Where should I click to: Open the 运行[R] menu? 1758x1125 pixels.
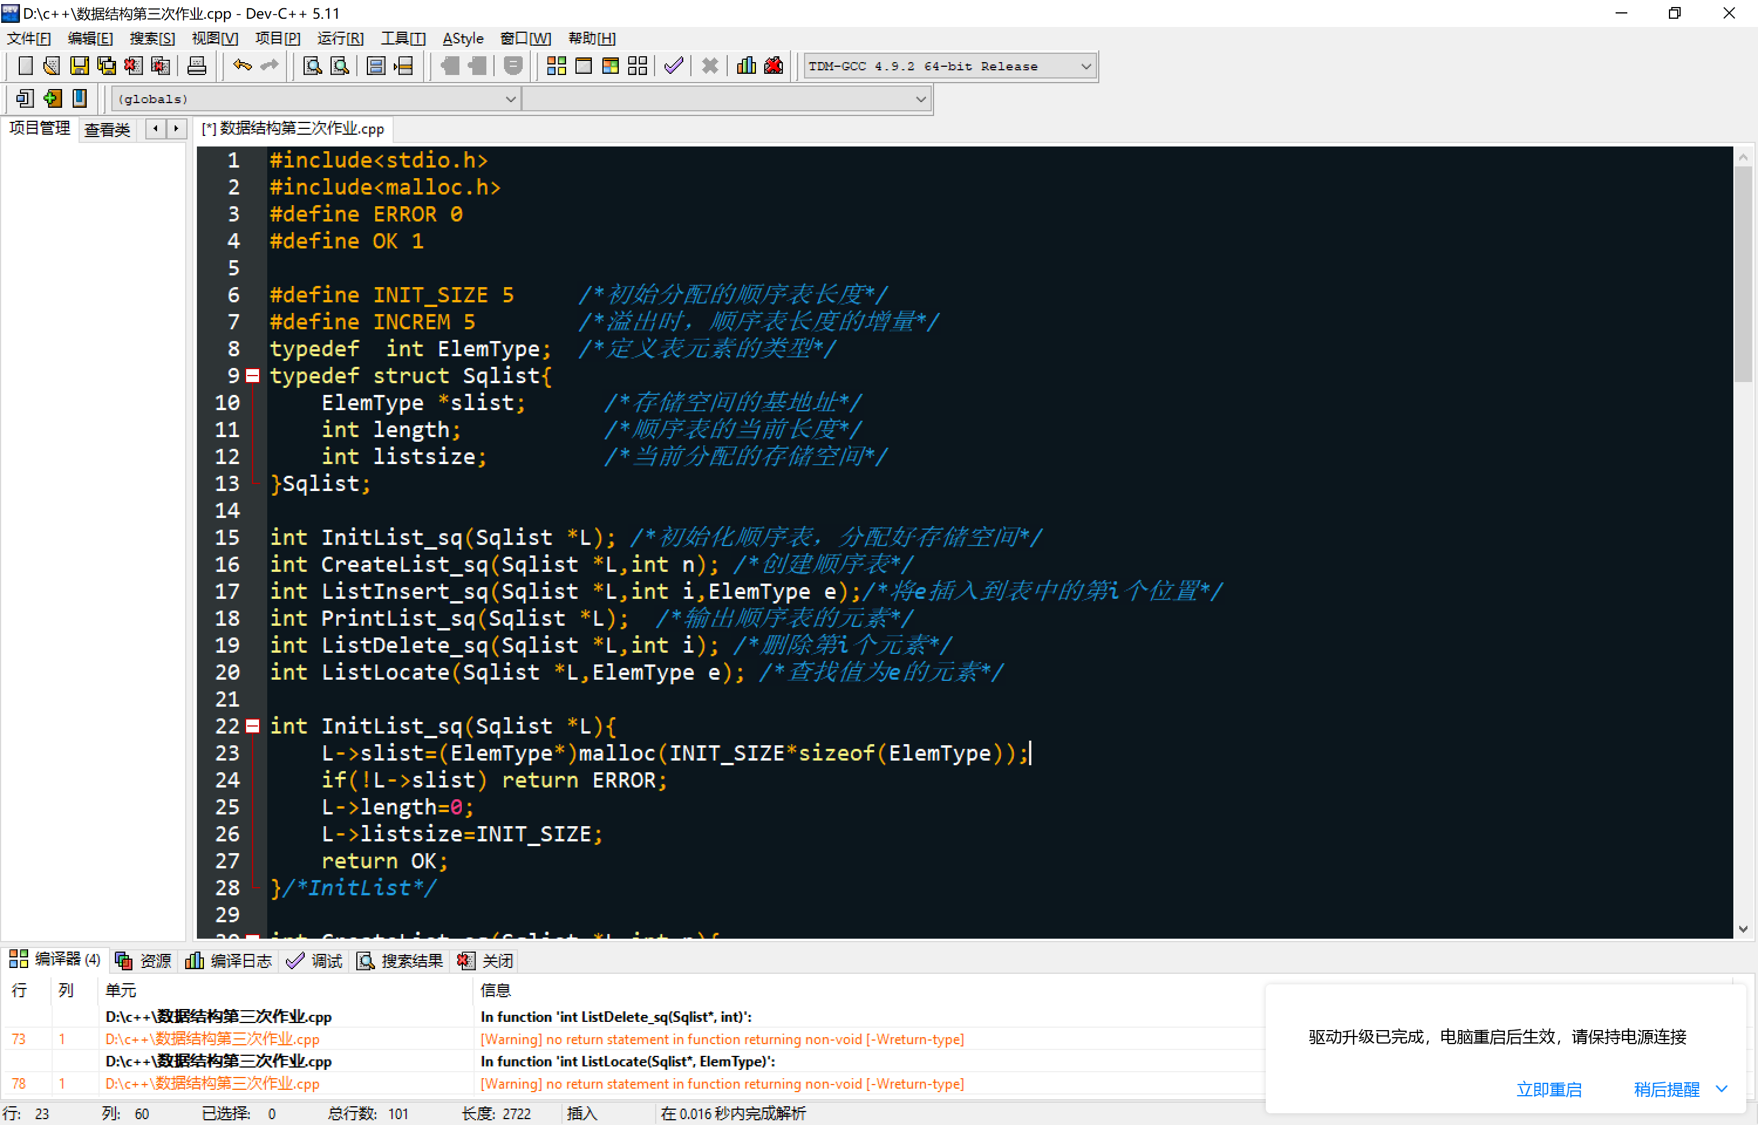pos(340,39)
